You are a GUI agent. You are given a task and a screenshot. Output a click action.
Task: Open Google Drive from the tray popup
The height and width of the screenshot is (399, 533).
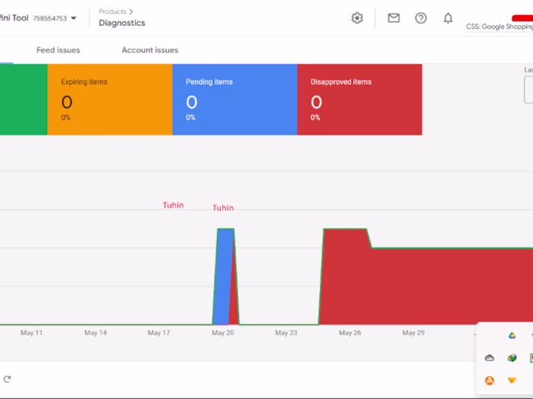(512, 336)
